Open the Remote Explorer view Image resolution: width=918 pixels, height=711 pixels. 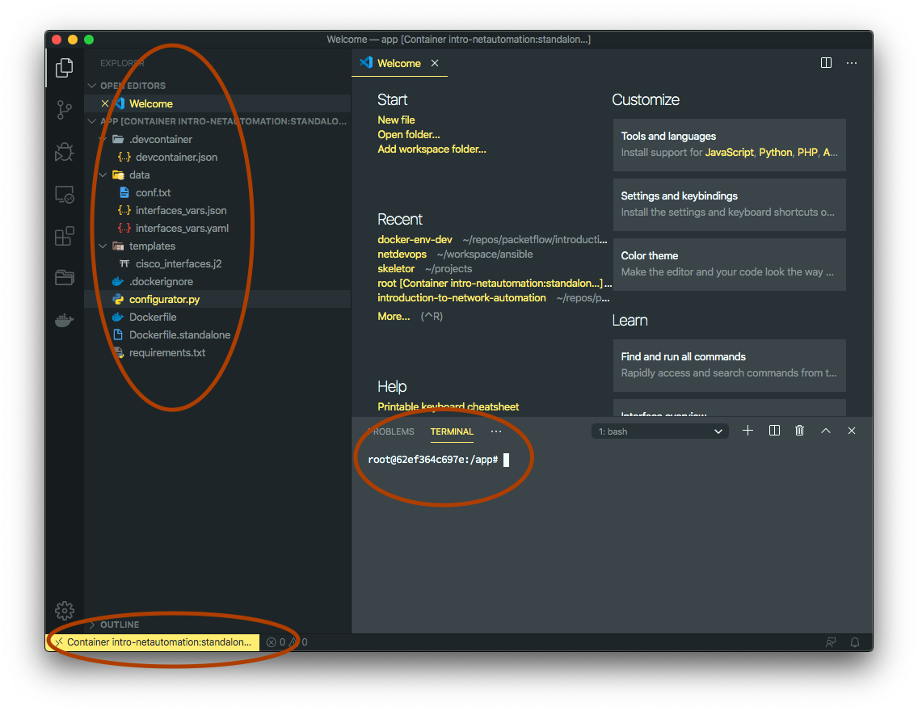point(65,194)
